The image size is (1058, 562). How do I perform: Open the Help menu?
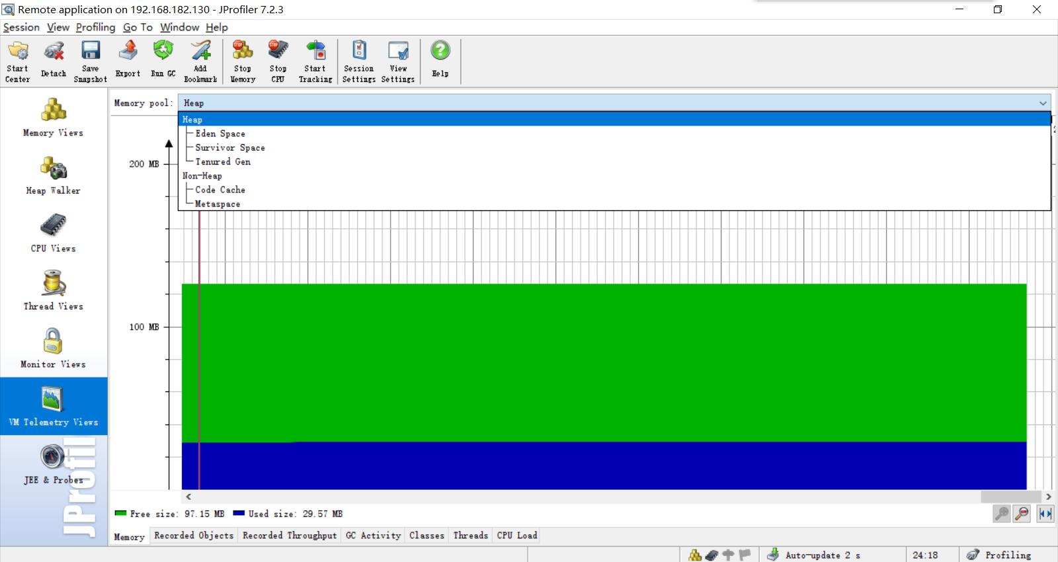pos(216,27)
